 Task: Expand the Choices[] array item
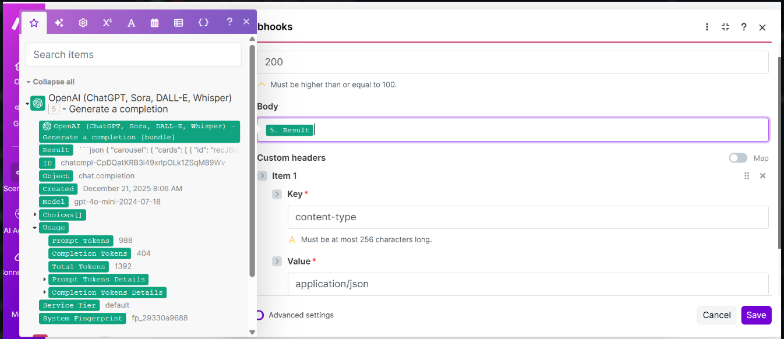click(35, 215)
